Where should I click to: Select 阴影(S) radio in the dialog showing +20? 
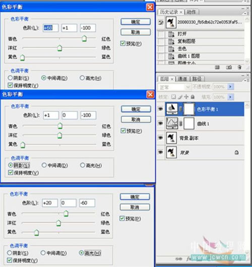coord(10,253)
